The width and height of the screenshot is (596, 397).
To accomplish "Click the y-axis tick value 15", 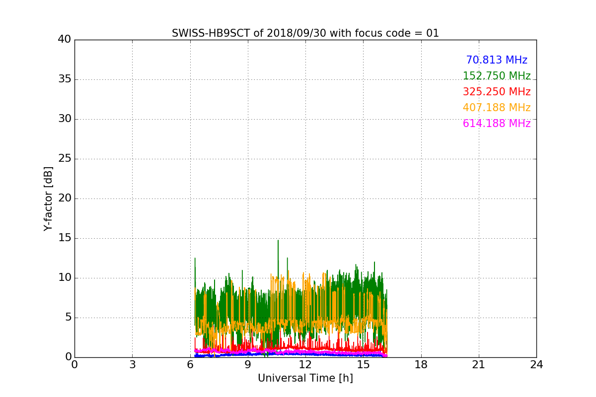I will (65, 238).
